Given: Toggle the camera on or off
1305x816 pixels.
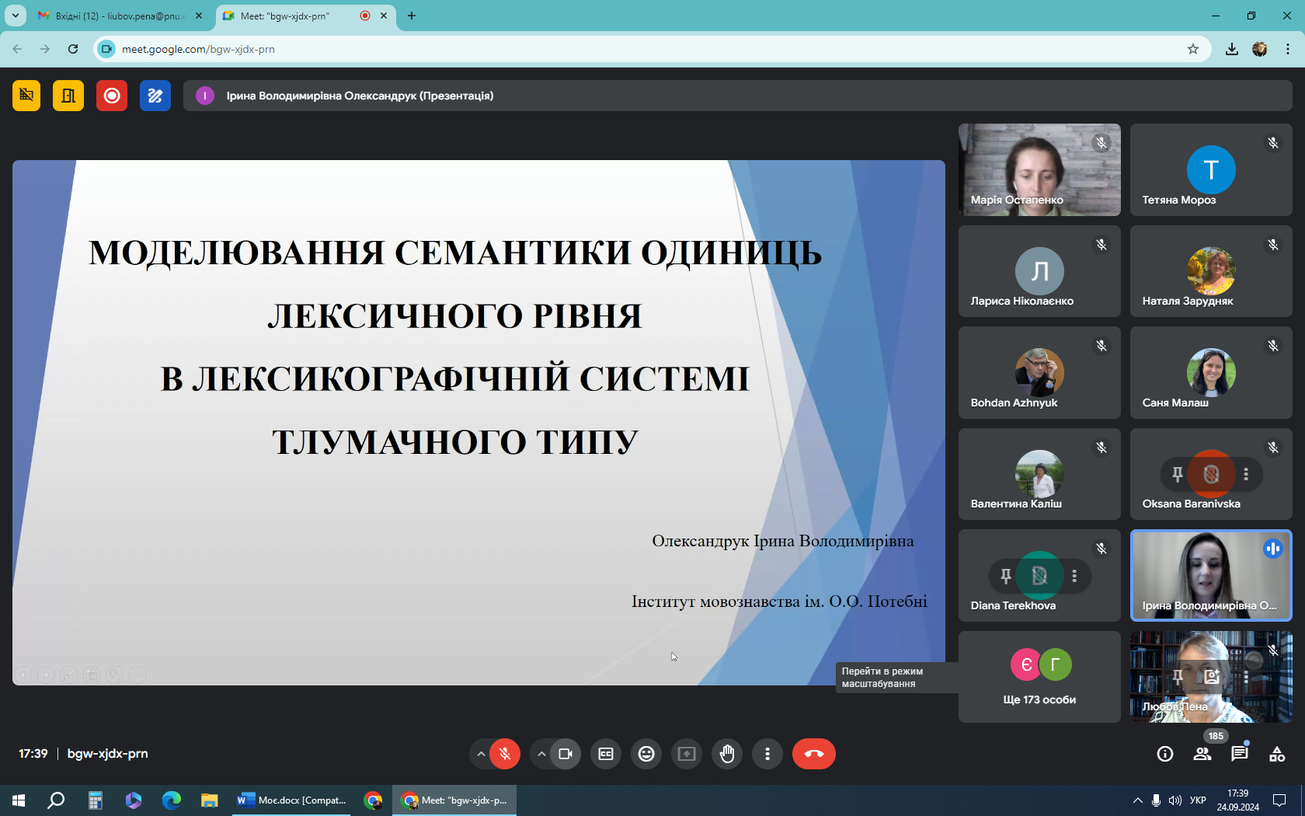Looking at the screenshot, I should click(565, 754).
